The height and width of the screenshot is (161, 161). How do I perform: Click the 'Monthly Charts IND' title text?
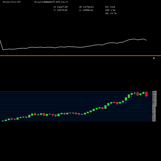coord(12,2)
